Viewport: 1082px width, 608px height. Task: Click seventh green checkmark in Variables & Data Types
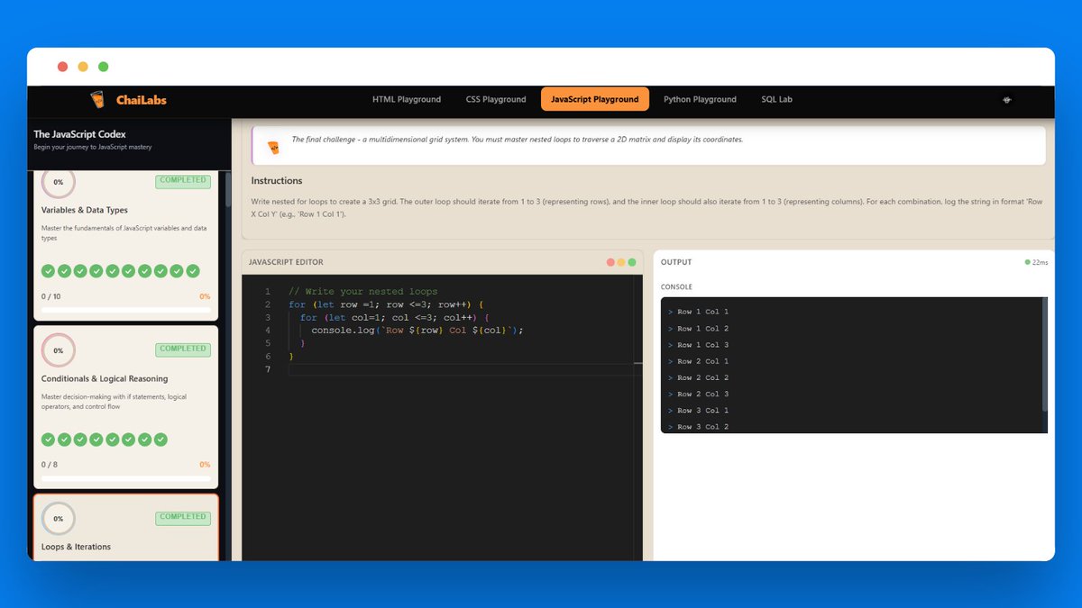[x=145, y=270]
